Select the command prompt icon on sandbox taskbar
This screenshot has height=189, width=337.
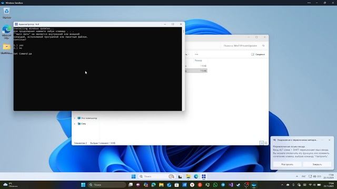point(204,176)
